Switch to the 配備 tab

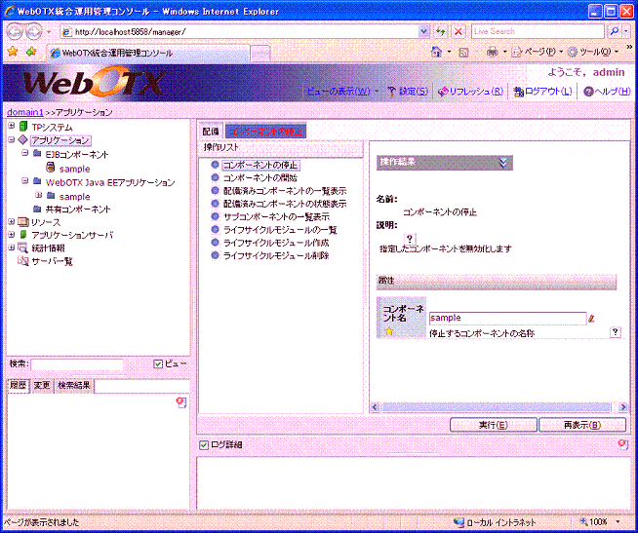(211, 131)
